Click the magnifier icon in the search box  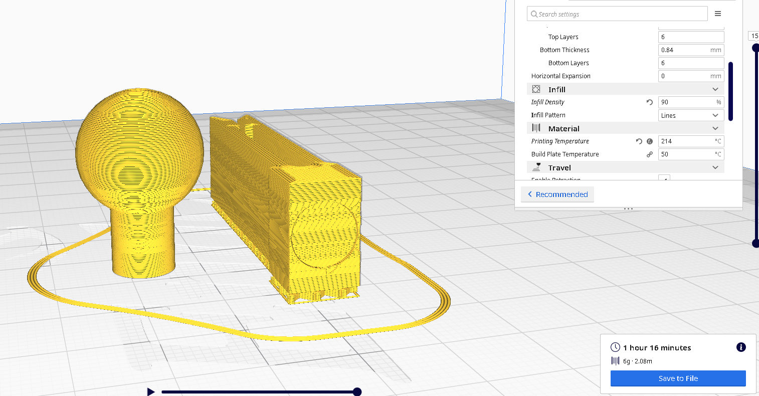pos(534,14)
